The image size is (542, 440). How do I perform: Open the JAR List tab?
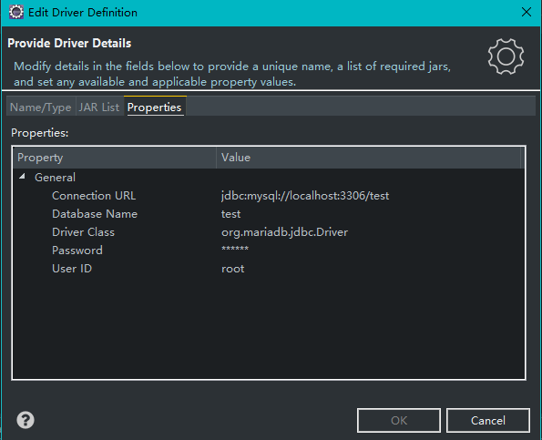pyautogui.click(x=99, y=107)
